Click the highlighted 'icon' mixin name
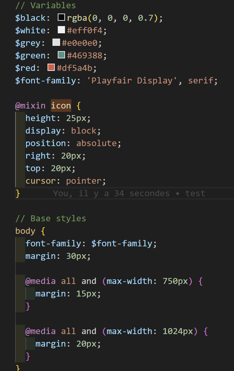The height and width of the screenshot is (371, 234). 61,106
